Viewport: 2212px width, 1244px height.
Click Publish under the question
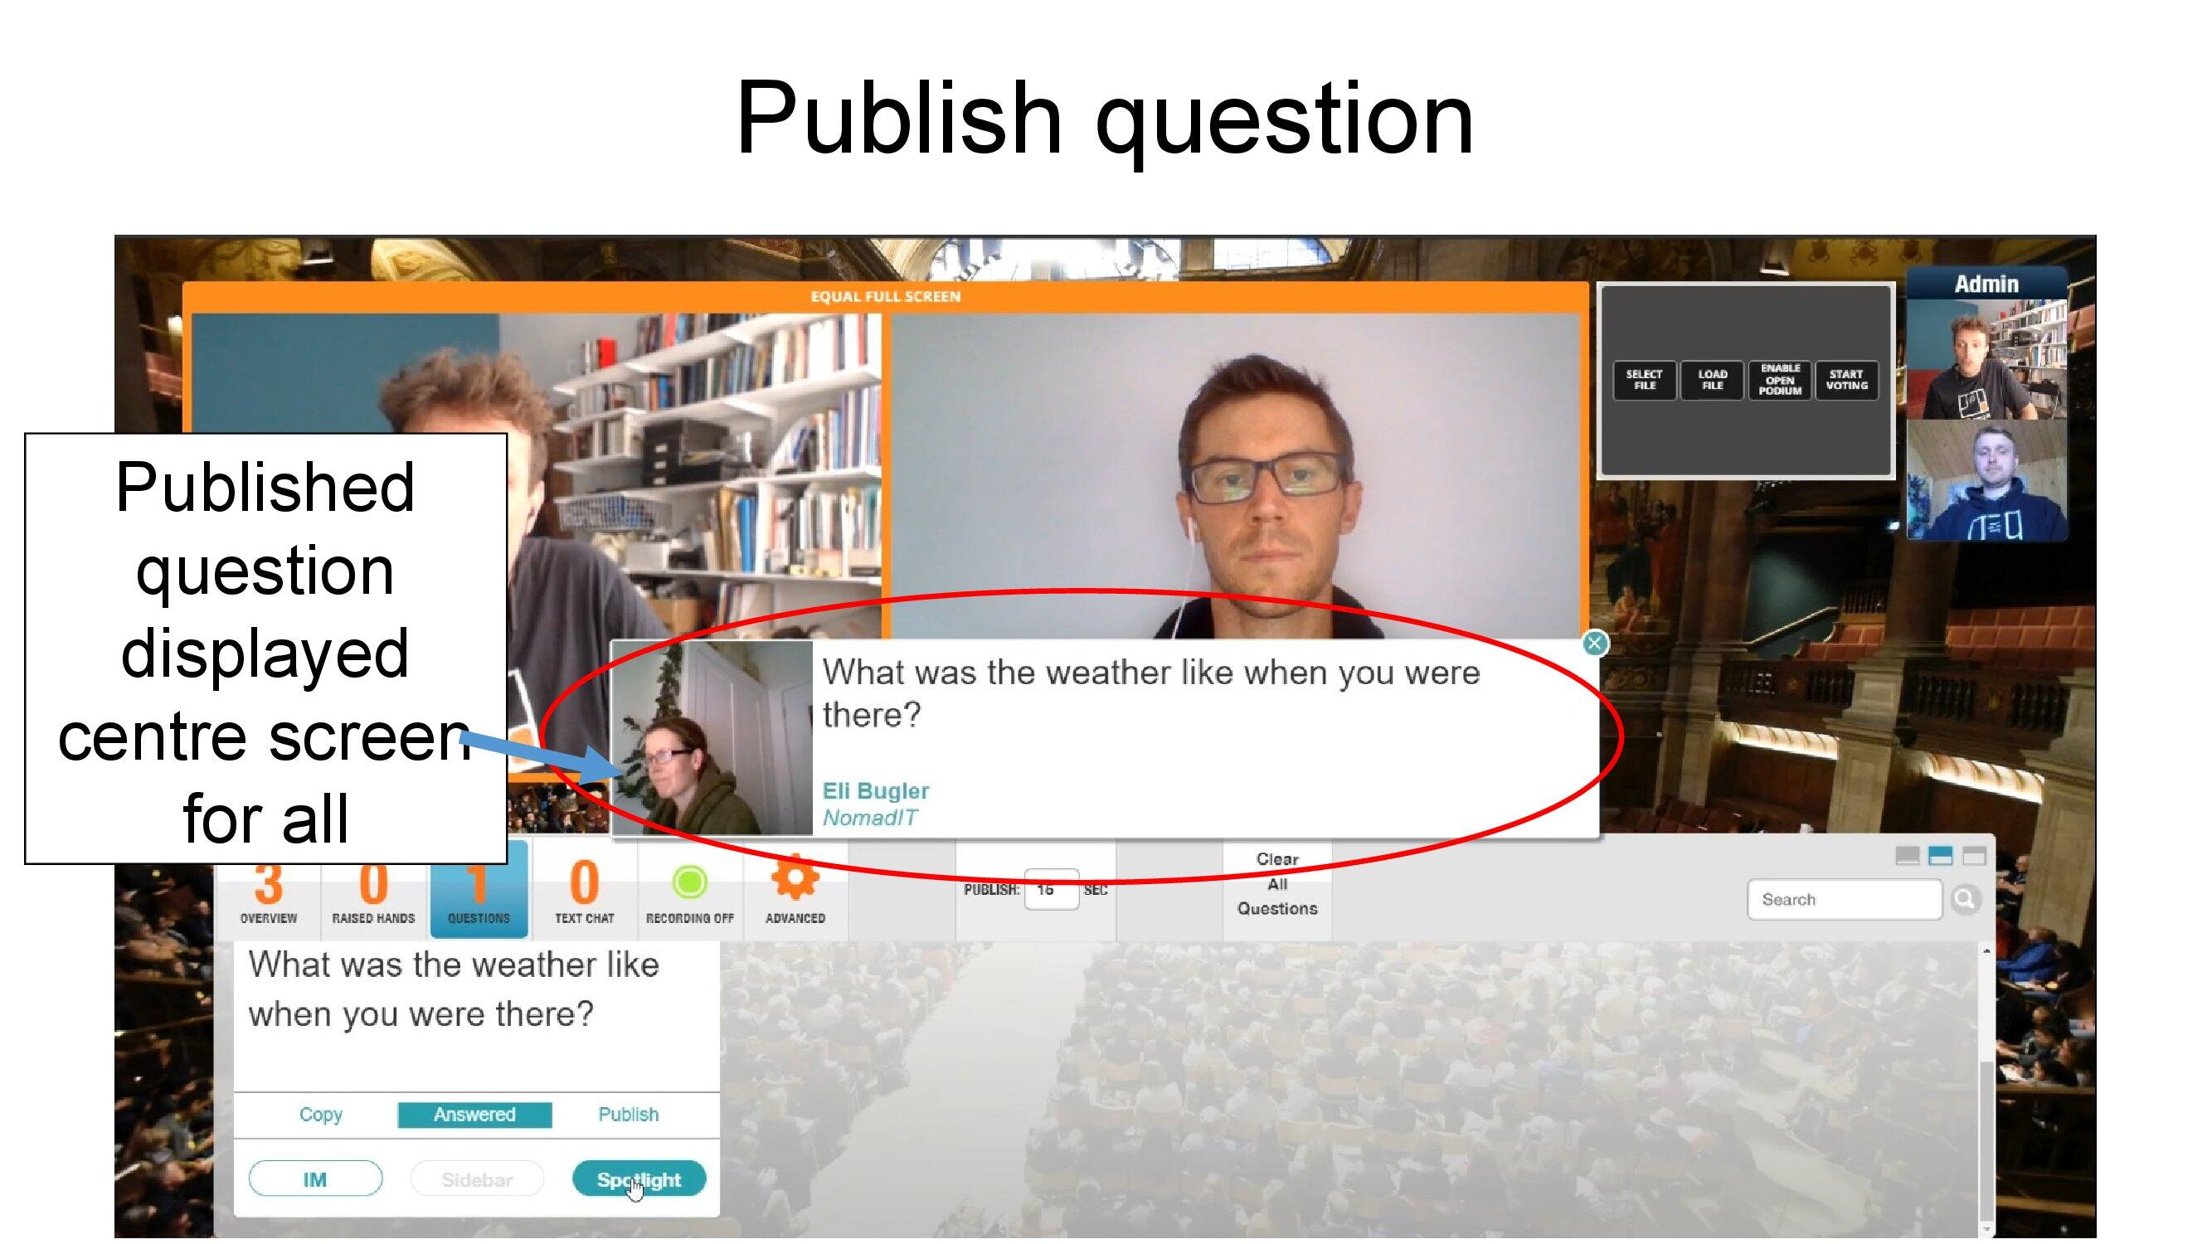click(628, 1115)
